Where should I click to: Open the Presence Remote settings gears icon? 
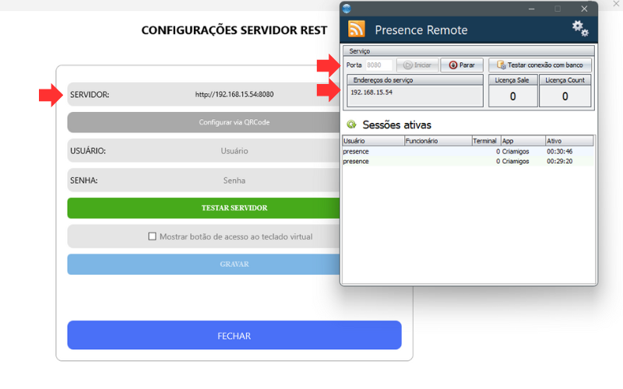pyautogui.click(x=580, y=29)
